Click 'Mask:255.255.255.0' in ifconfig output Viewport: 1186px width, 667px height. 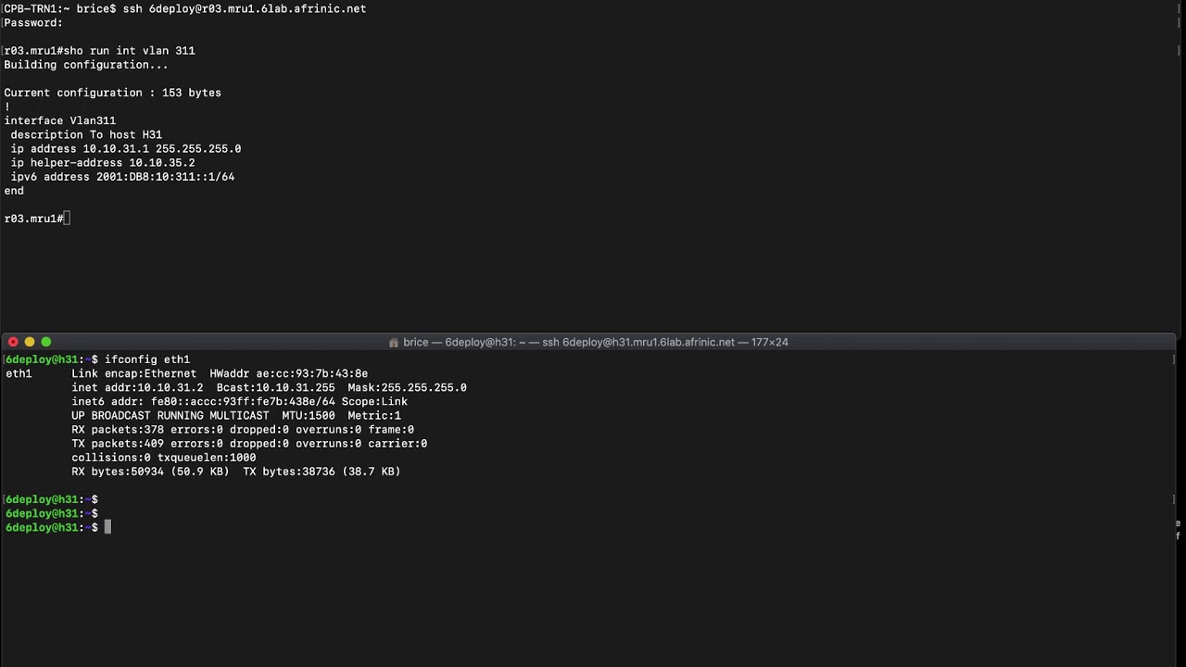pos(408,387)
